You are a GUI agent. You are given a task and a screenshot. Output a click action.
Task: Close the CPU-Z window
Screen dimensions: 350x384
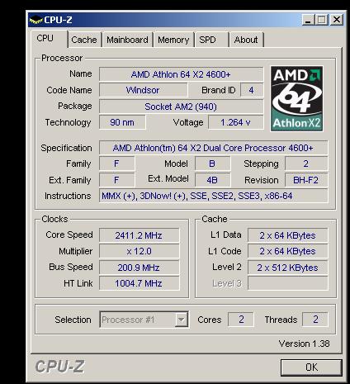pos(337,20)
